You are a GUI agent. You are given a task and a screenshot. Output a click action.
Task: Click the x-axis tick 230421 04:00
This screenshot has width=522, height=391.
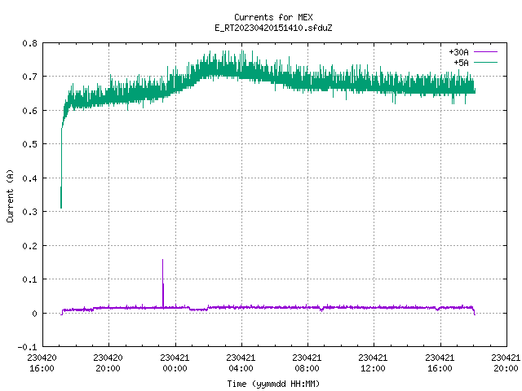point(241,363)
